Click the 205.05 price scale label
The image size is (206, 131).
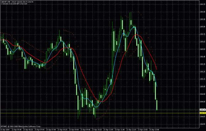(x=203, y=87)
